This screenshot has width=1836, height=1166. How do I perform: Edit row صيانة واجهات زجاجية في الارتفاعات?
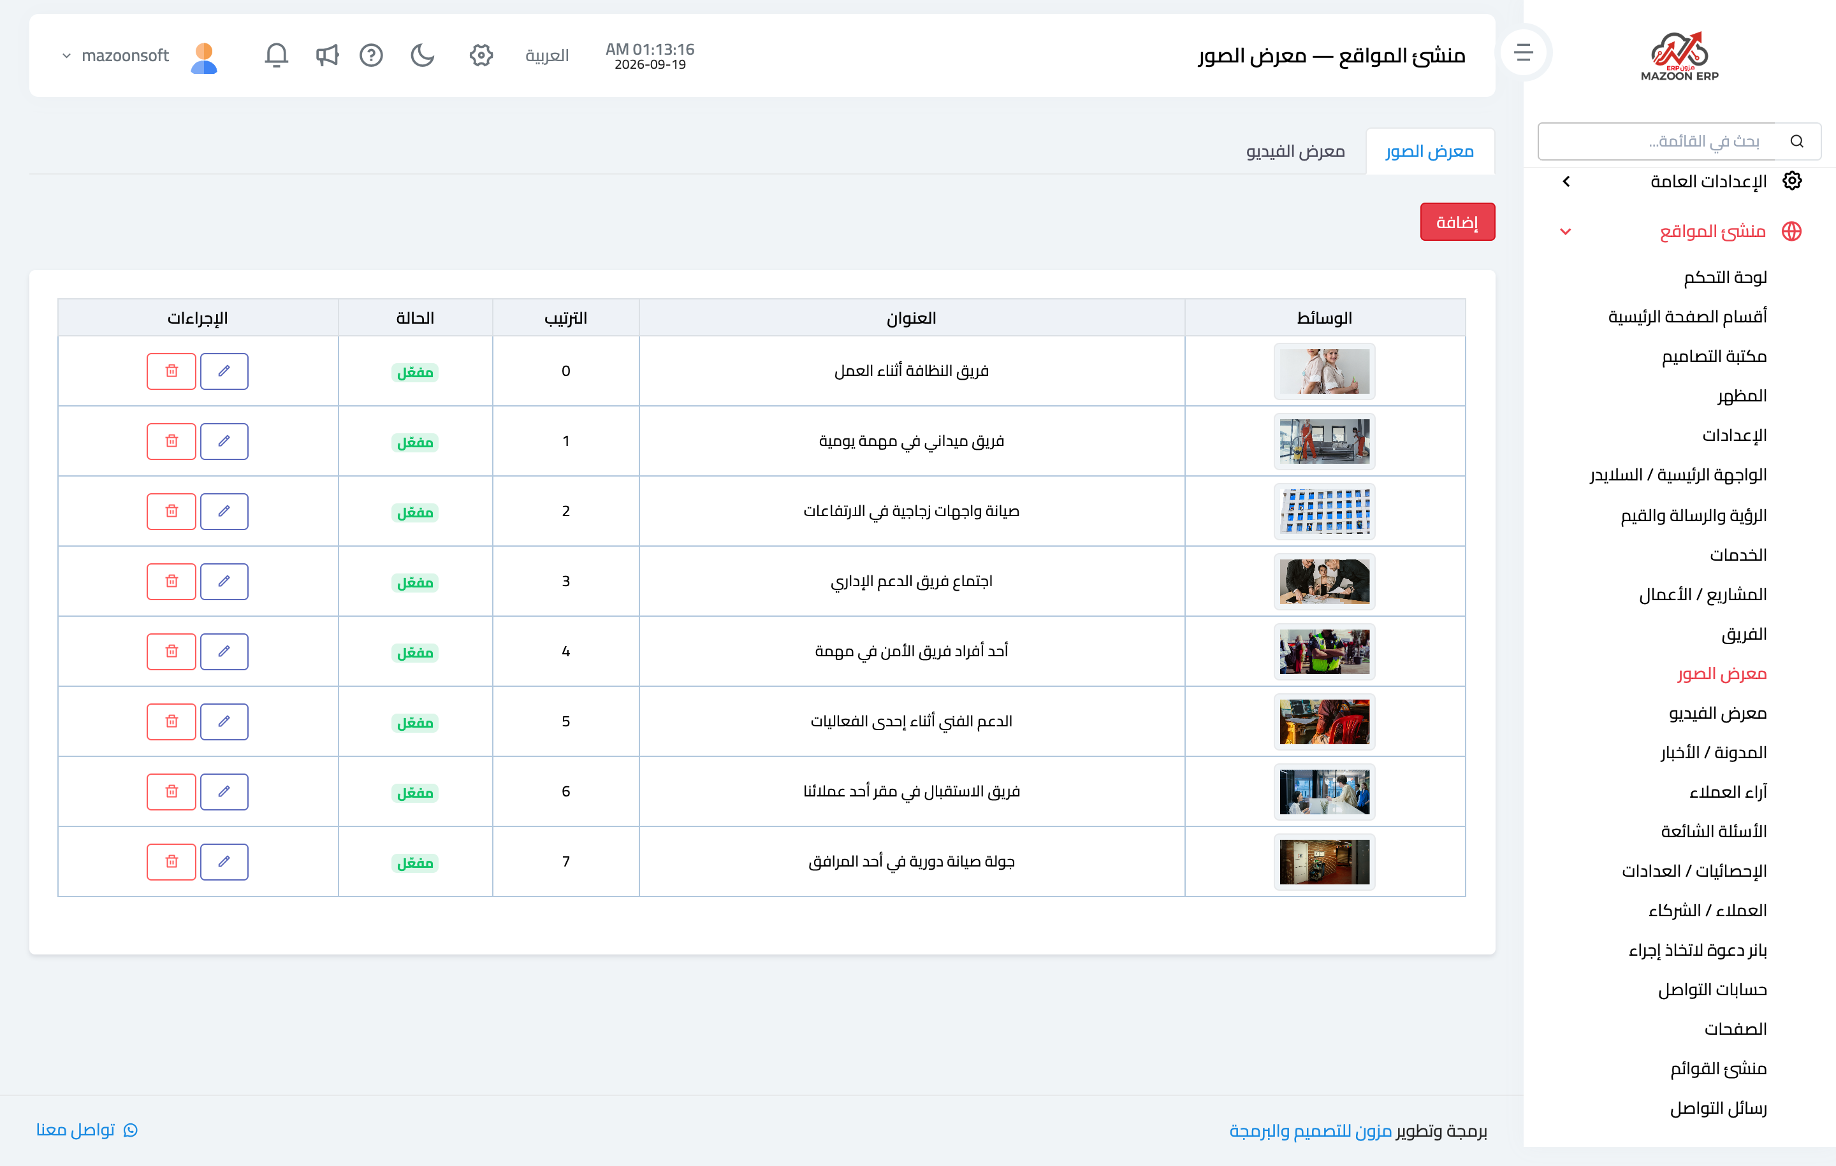(224, 512)
